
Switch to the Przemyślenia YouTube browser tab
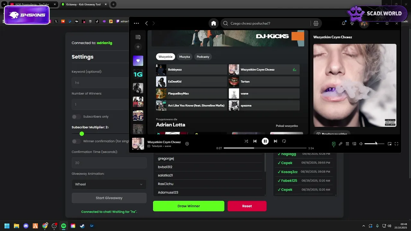pos(32,4)
